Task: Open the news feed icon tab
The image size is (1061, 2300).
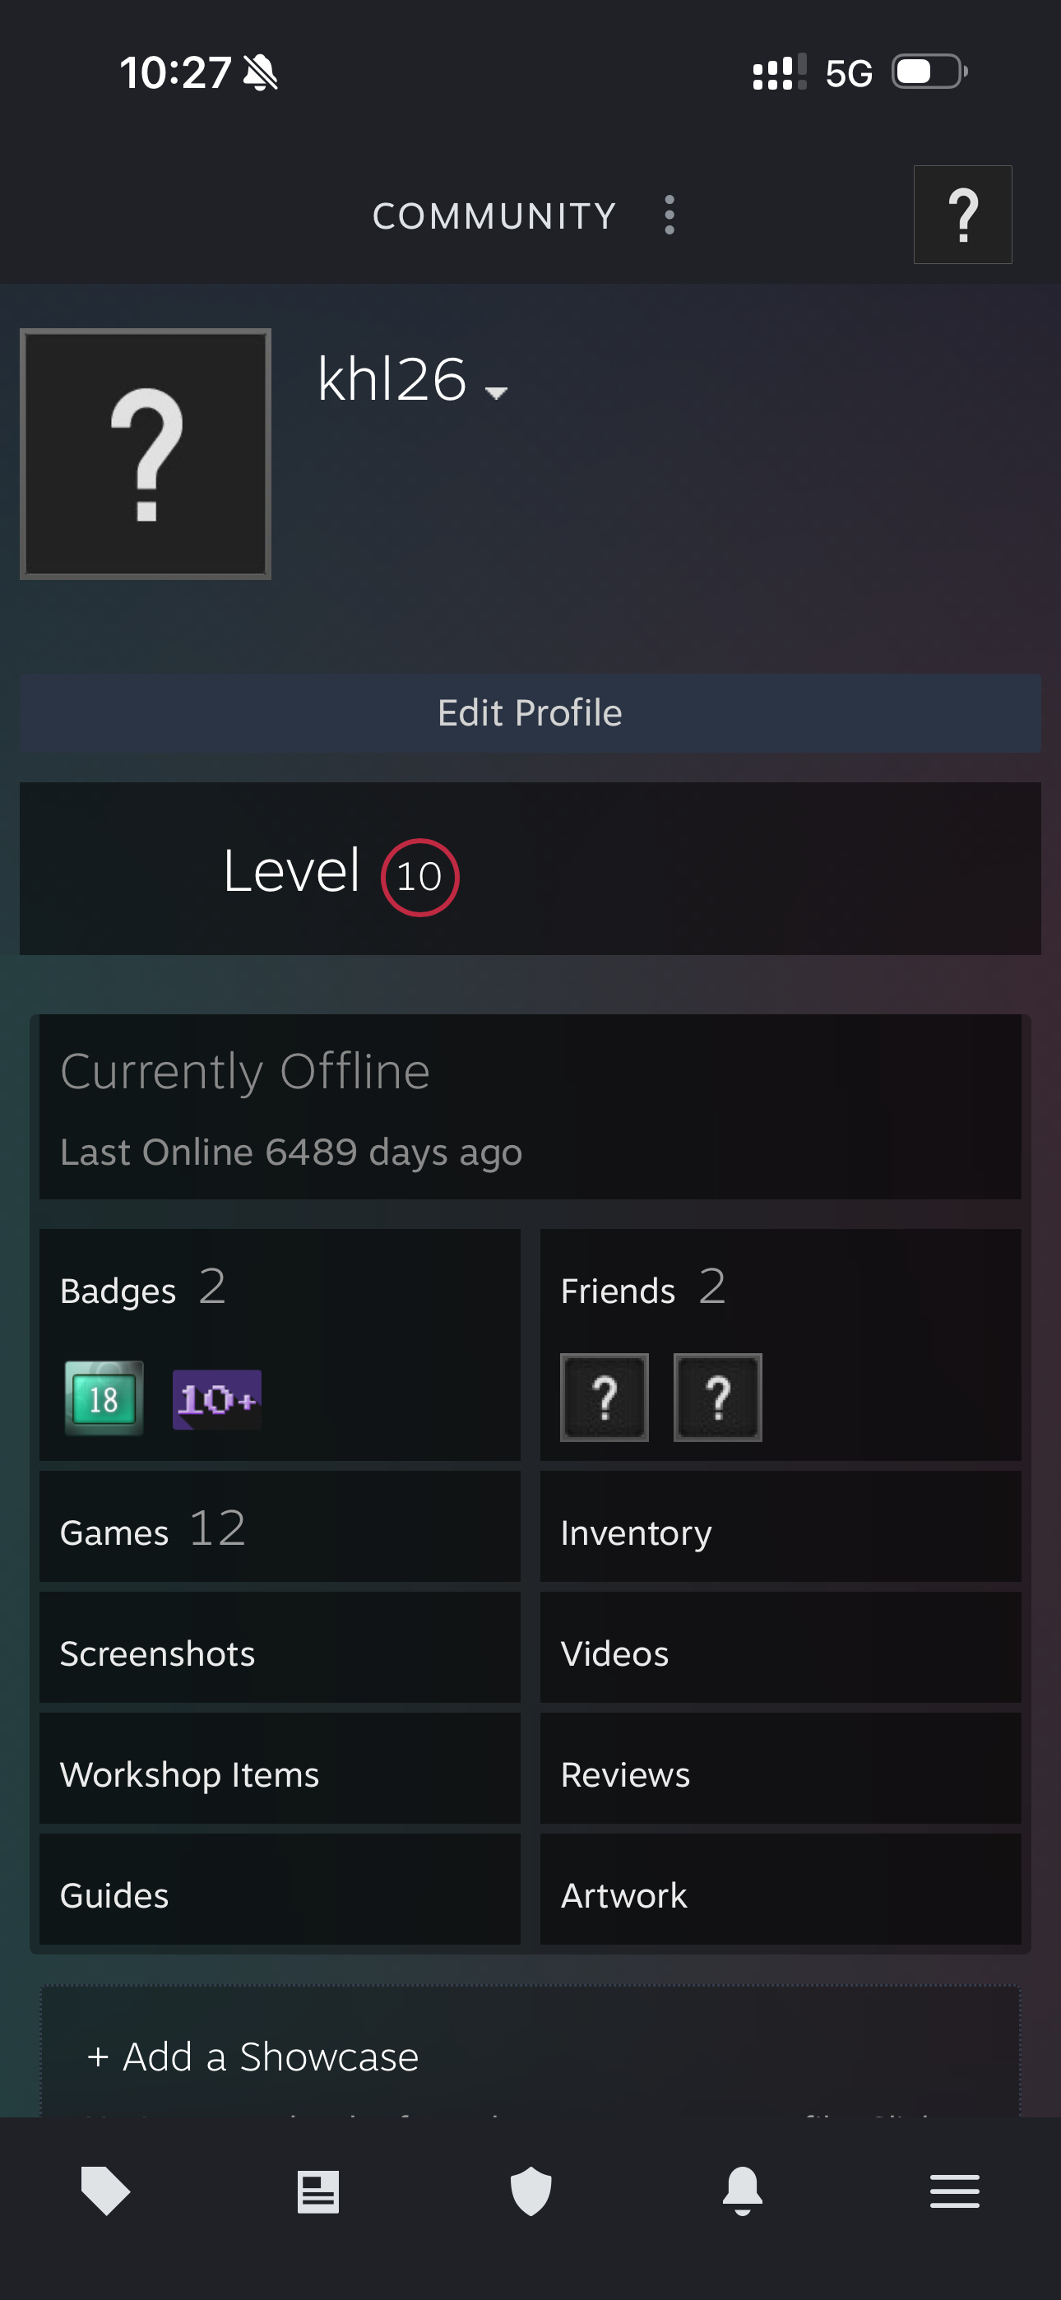Action: pos(318,2191)
